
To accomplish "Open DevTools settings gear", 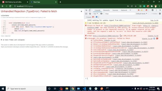I will (152, 10).
